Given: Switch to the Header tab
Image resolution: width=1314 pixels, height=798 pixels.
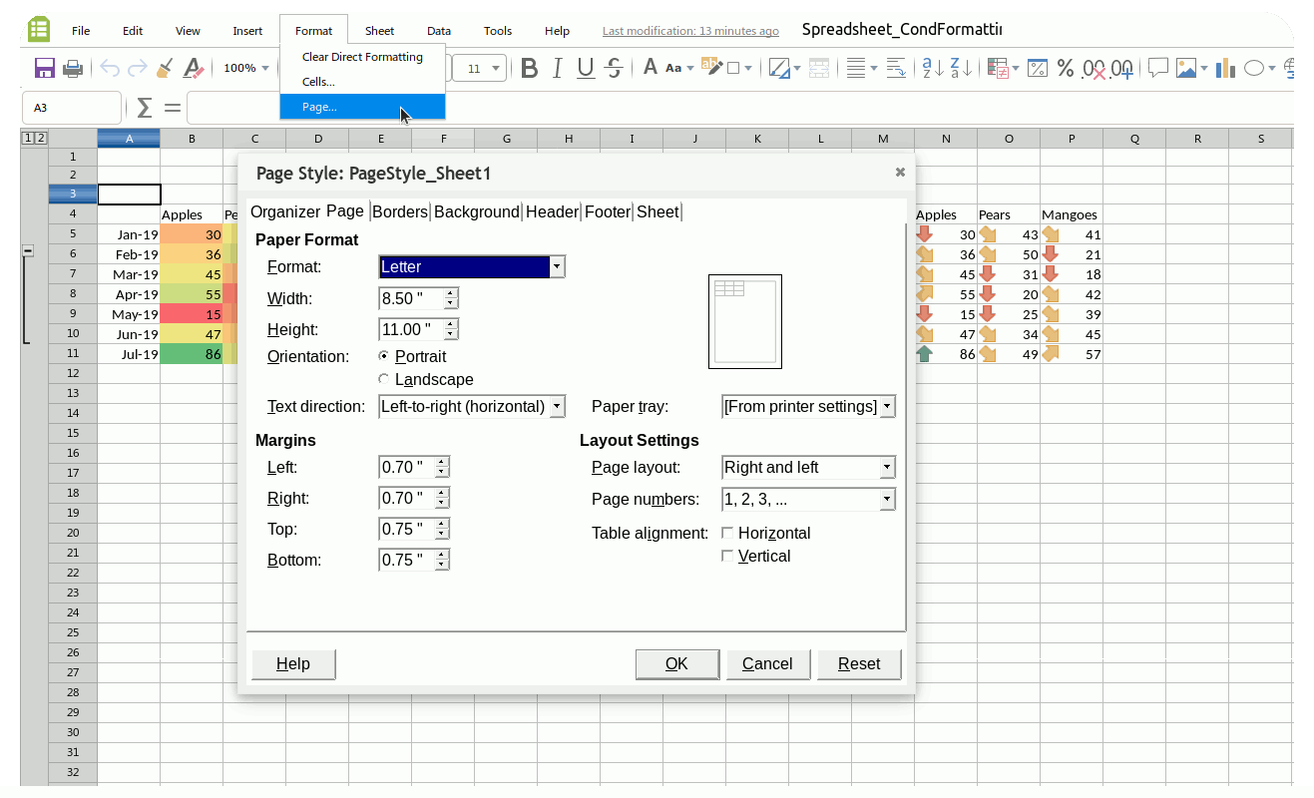Looking at the screenshot, I should click(x=552, y=211).
